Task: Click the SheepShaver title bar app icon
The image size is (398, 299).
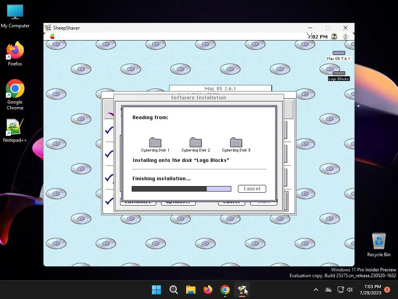Action: (x=48, y=28)
